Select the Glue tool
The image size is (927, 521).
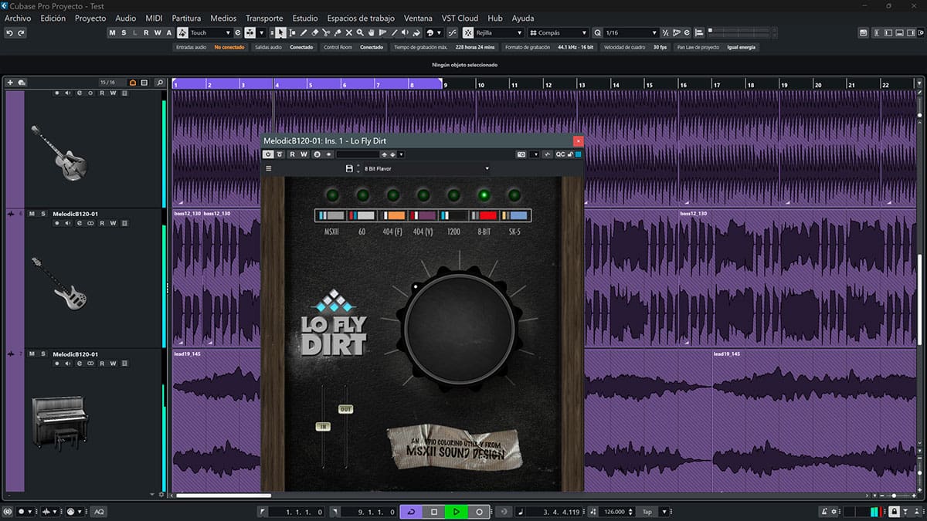coord(338,32)
